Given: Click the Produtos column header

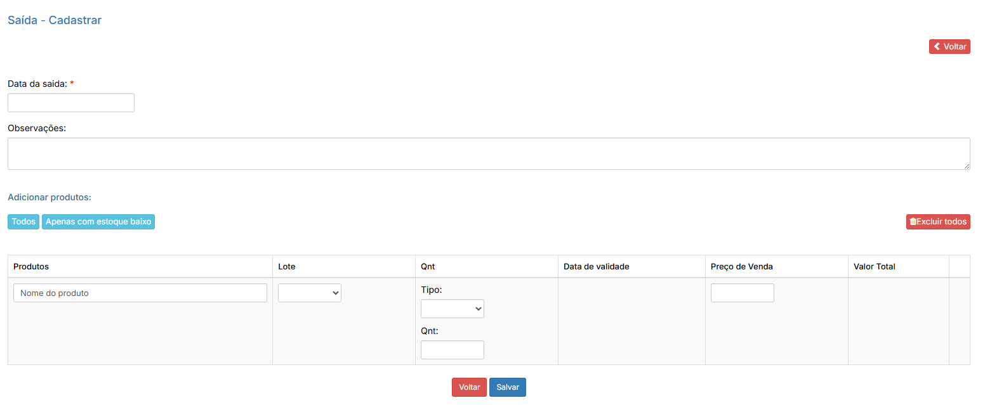Looking at the screenshot, I should pos(31,267).
